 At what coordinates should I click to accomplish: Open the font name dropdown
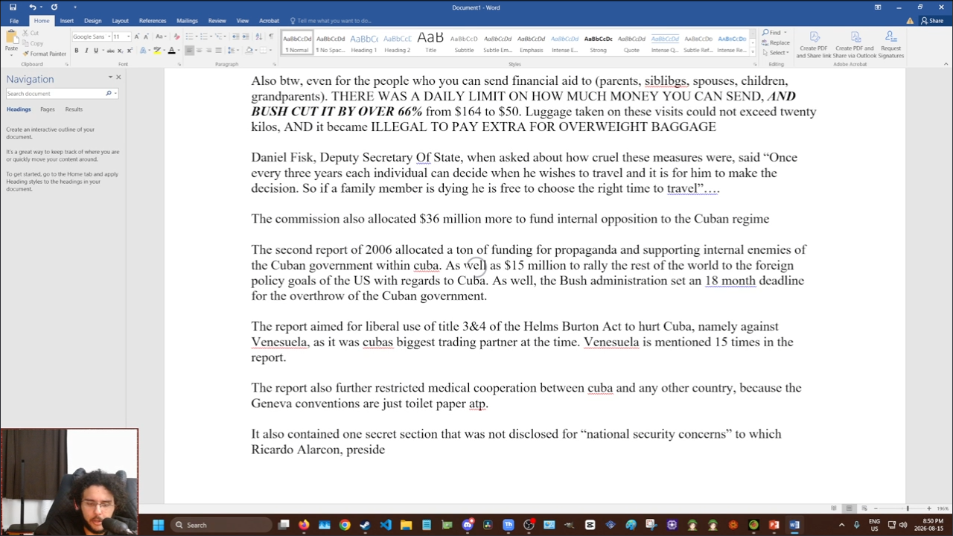[109, 36]
